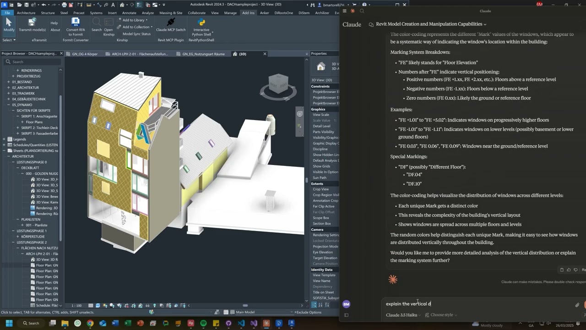
Task: Open Excel from Windows taskbar
Action: (128, 323)
